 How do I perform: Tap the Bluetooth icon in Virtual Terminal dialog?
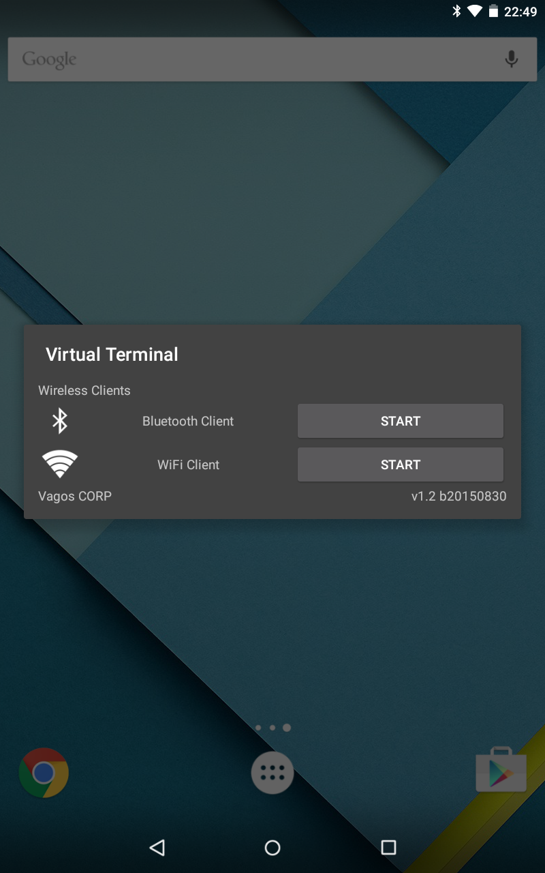60,421
